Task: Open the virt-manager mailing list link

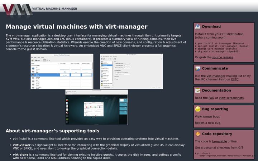Action: pos(216,76)
